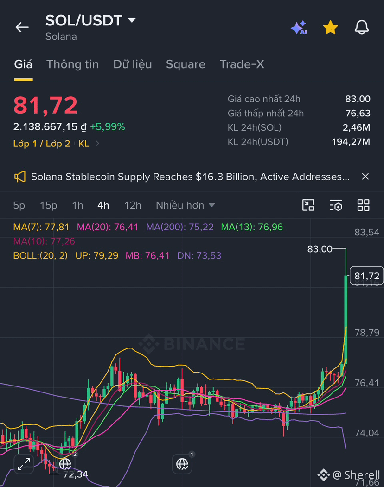Expand the SOL/USDT pair selector arrow
The height and width of the screenshot is (487, 384).
pos(132,20)
